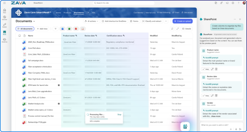Unfavorite the GTM tasks for launch.xlsx star
This screenshot has height=132, width=247.
pos(59,85)
